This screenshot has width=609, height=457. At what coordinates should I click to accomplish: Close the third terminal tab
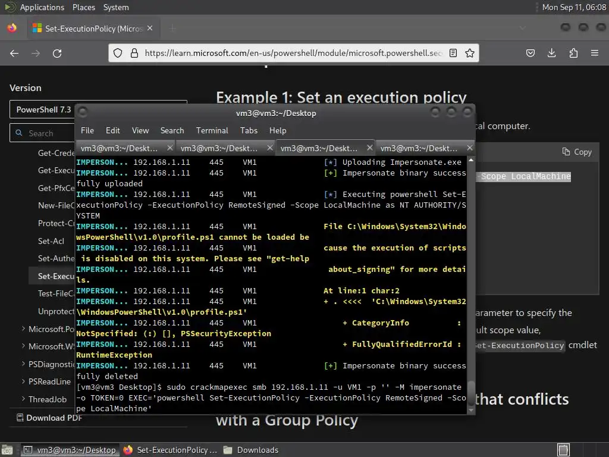coord(370,148)
